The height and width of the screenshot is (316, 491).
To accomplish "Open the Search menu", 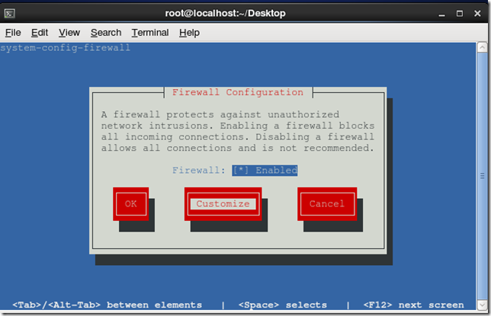I will tap(106, 33).
